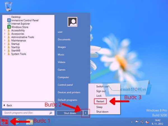Select the StartUp folder label
The height and width of the screenshot is (126, 168).
point(15,47)
